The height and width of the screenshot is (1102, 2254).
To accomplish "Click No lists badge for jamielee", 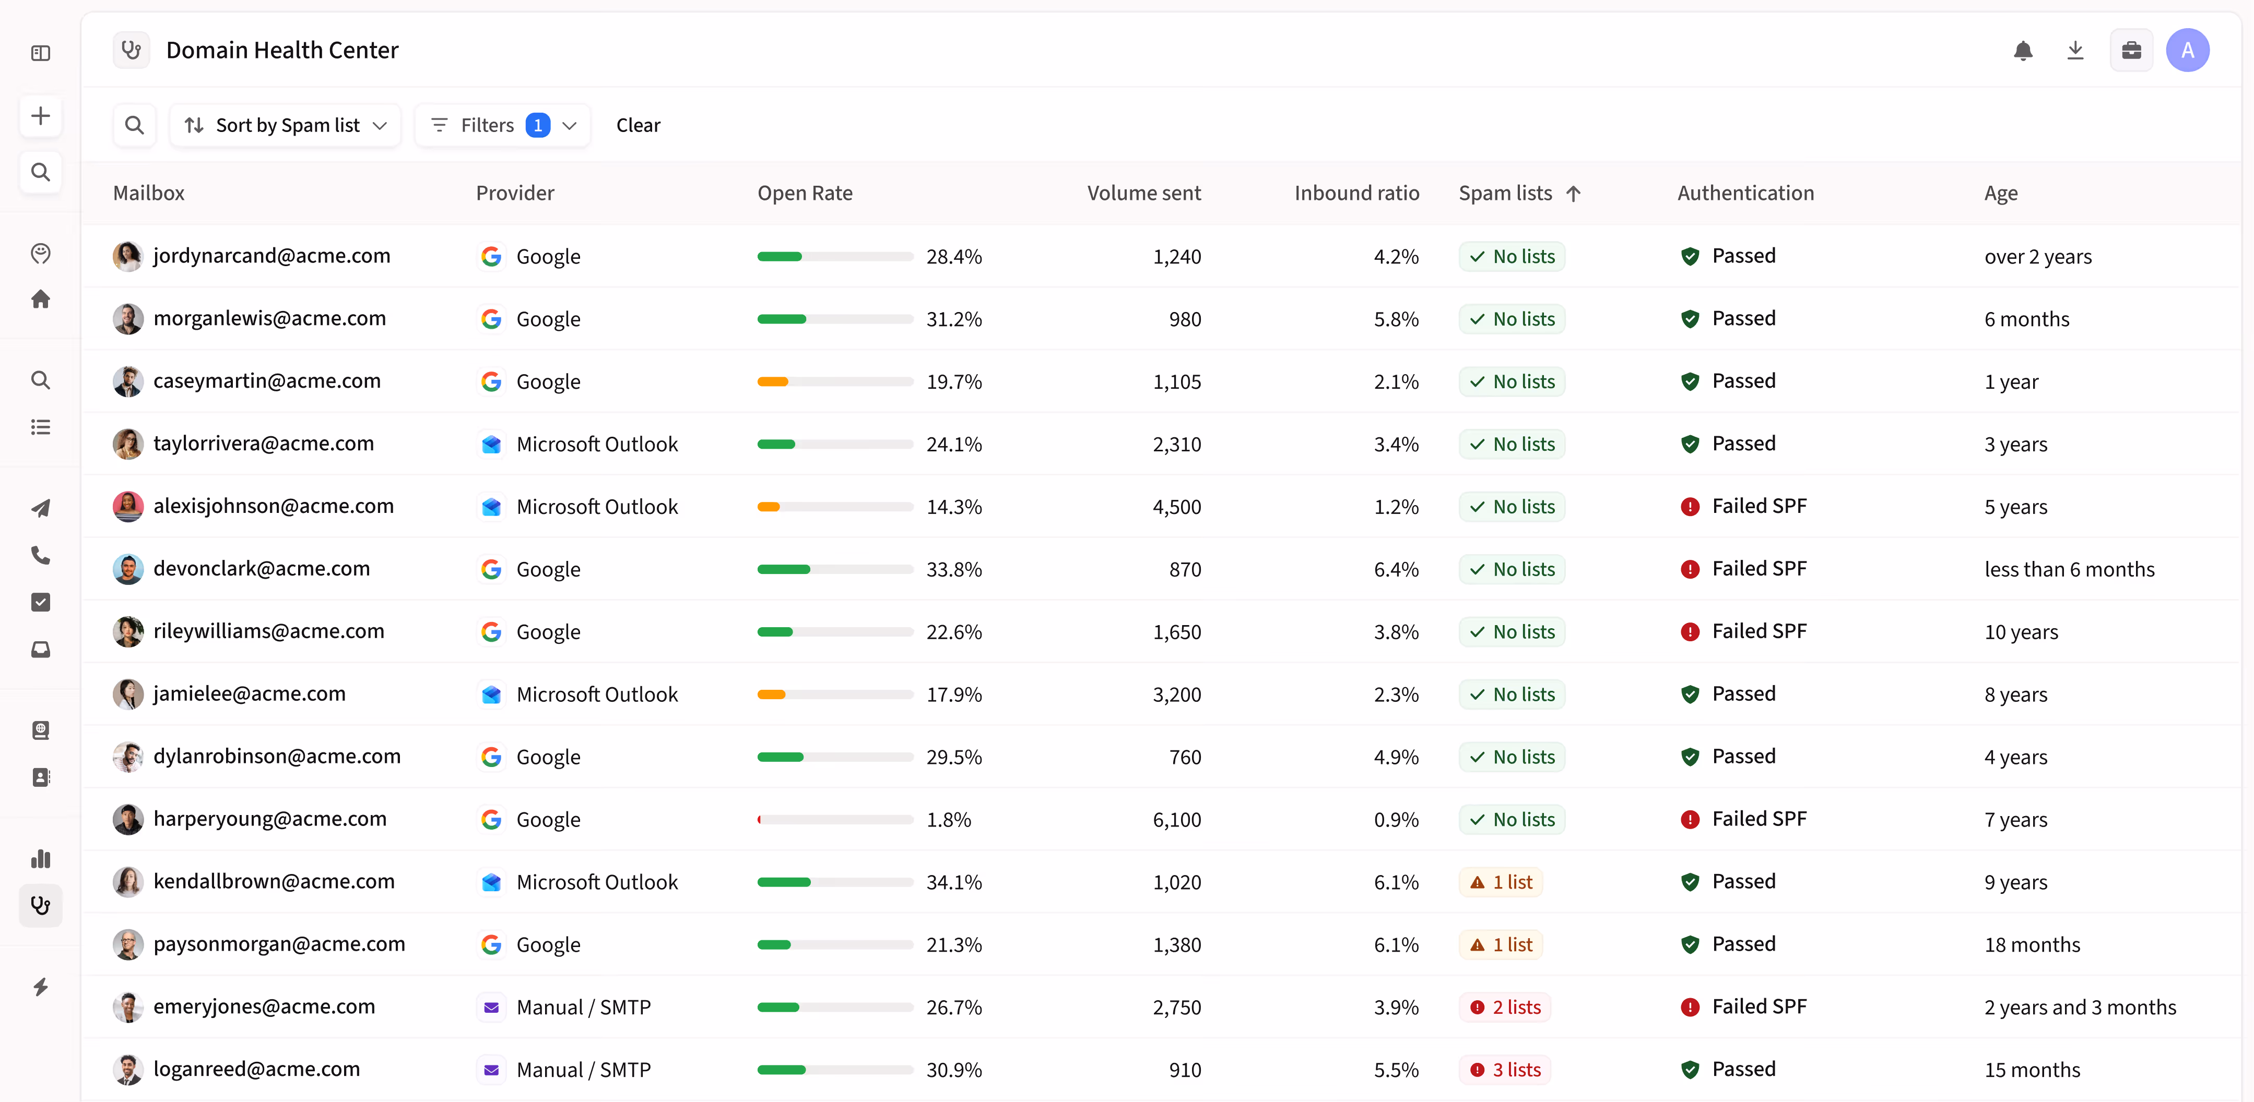I will click(1512, 694).
